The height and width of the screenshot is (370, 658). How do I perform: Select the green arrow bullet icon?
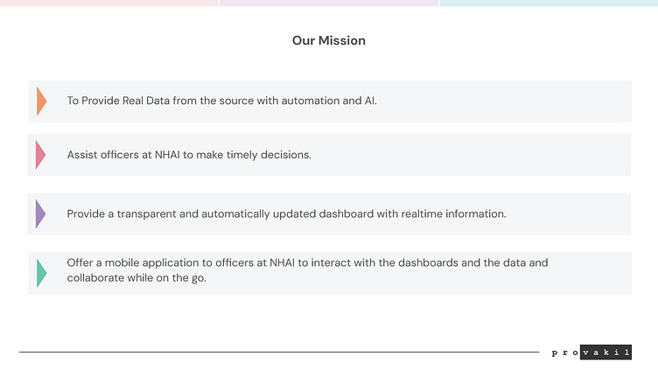[x=40, y=273]
